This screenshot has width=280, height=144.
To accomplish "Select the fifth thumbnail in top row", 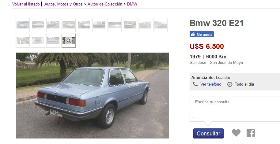I will [x=84, y=25].
